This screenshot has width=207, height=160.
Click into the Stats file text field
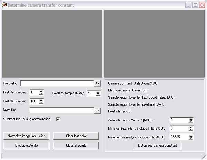pyautogui.click(x=62, y=111)
